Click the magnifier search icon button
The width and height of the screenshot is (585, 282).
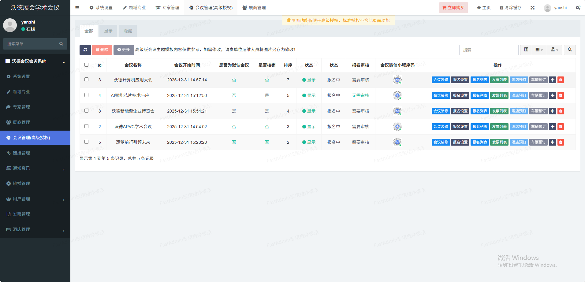pos(570,50)
